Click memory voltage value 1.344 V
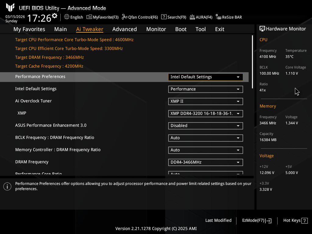Image resolution: width=312 pixels, height=234 pixels. (292, 123)
